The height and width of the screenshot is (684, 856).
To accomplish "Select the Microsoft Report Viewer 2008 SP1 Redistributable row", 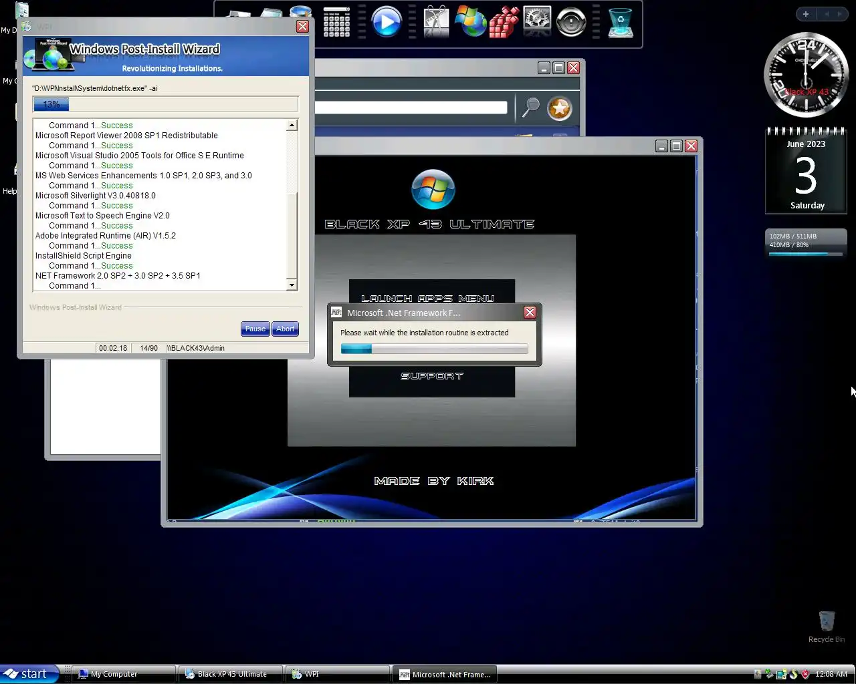I will [126, 135].
